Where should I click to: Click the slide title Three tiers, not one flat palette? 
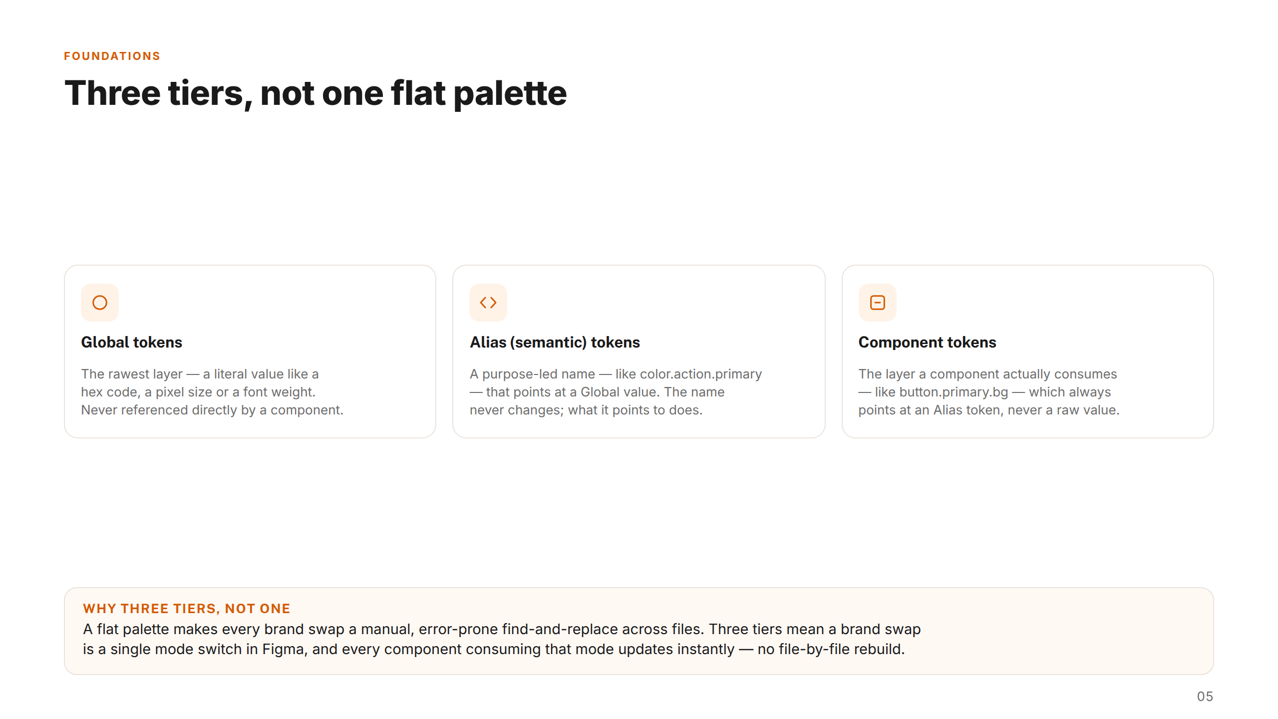316,93
